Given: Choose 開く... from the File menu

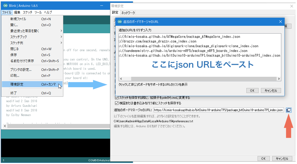Looking at the screenshot, I should [32, 25].
